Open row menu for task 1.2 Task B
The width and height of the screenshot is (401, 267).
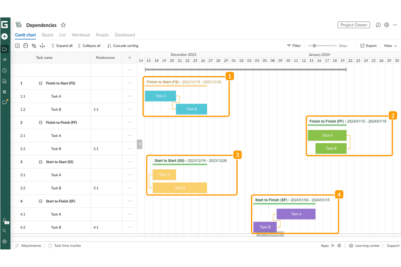click(130, 109)
